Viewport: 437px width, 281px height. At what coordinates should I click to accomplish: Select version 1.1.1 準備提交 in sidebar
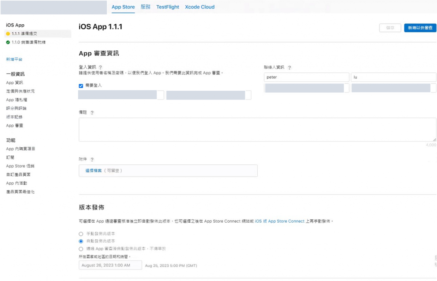[38, 34]
